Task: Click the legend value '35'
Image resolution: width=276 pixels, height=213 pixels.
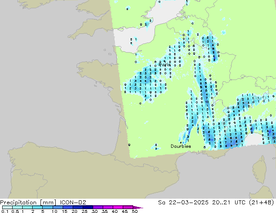Action: [104, 211]
